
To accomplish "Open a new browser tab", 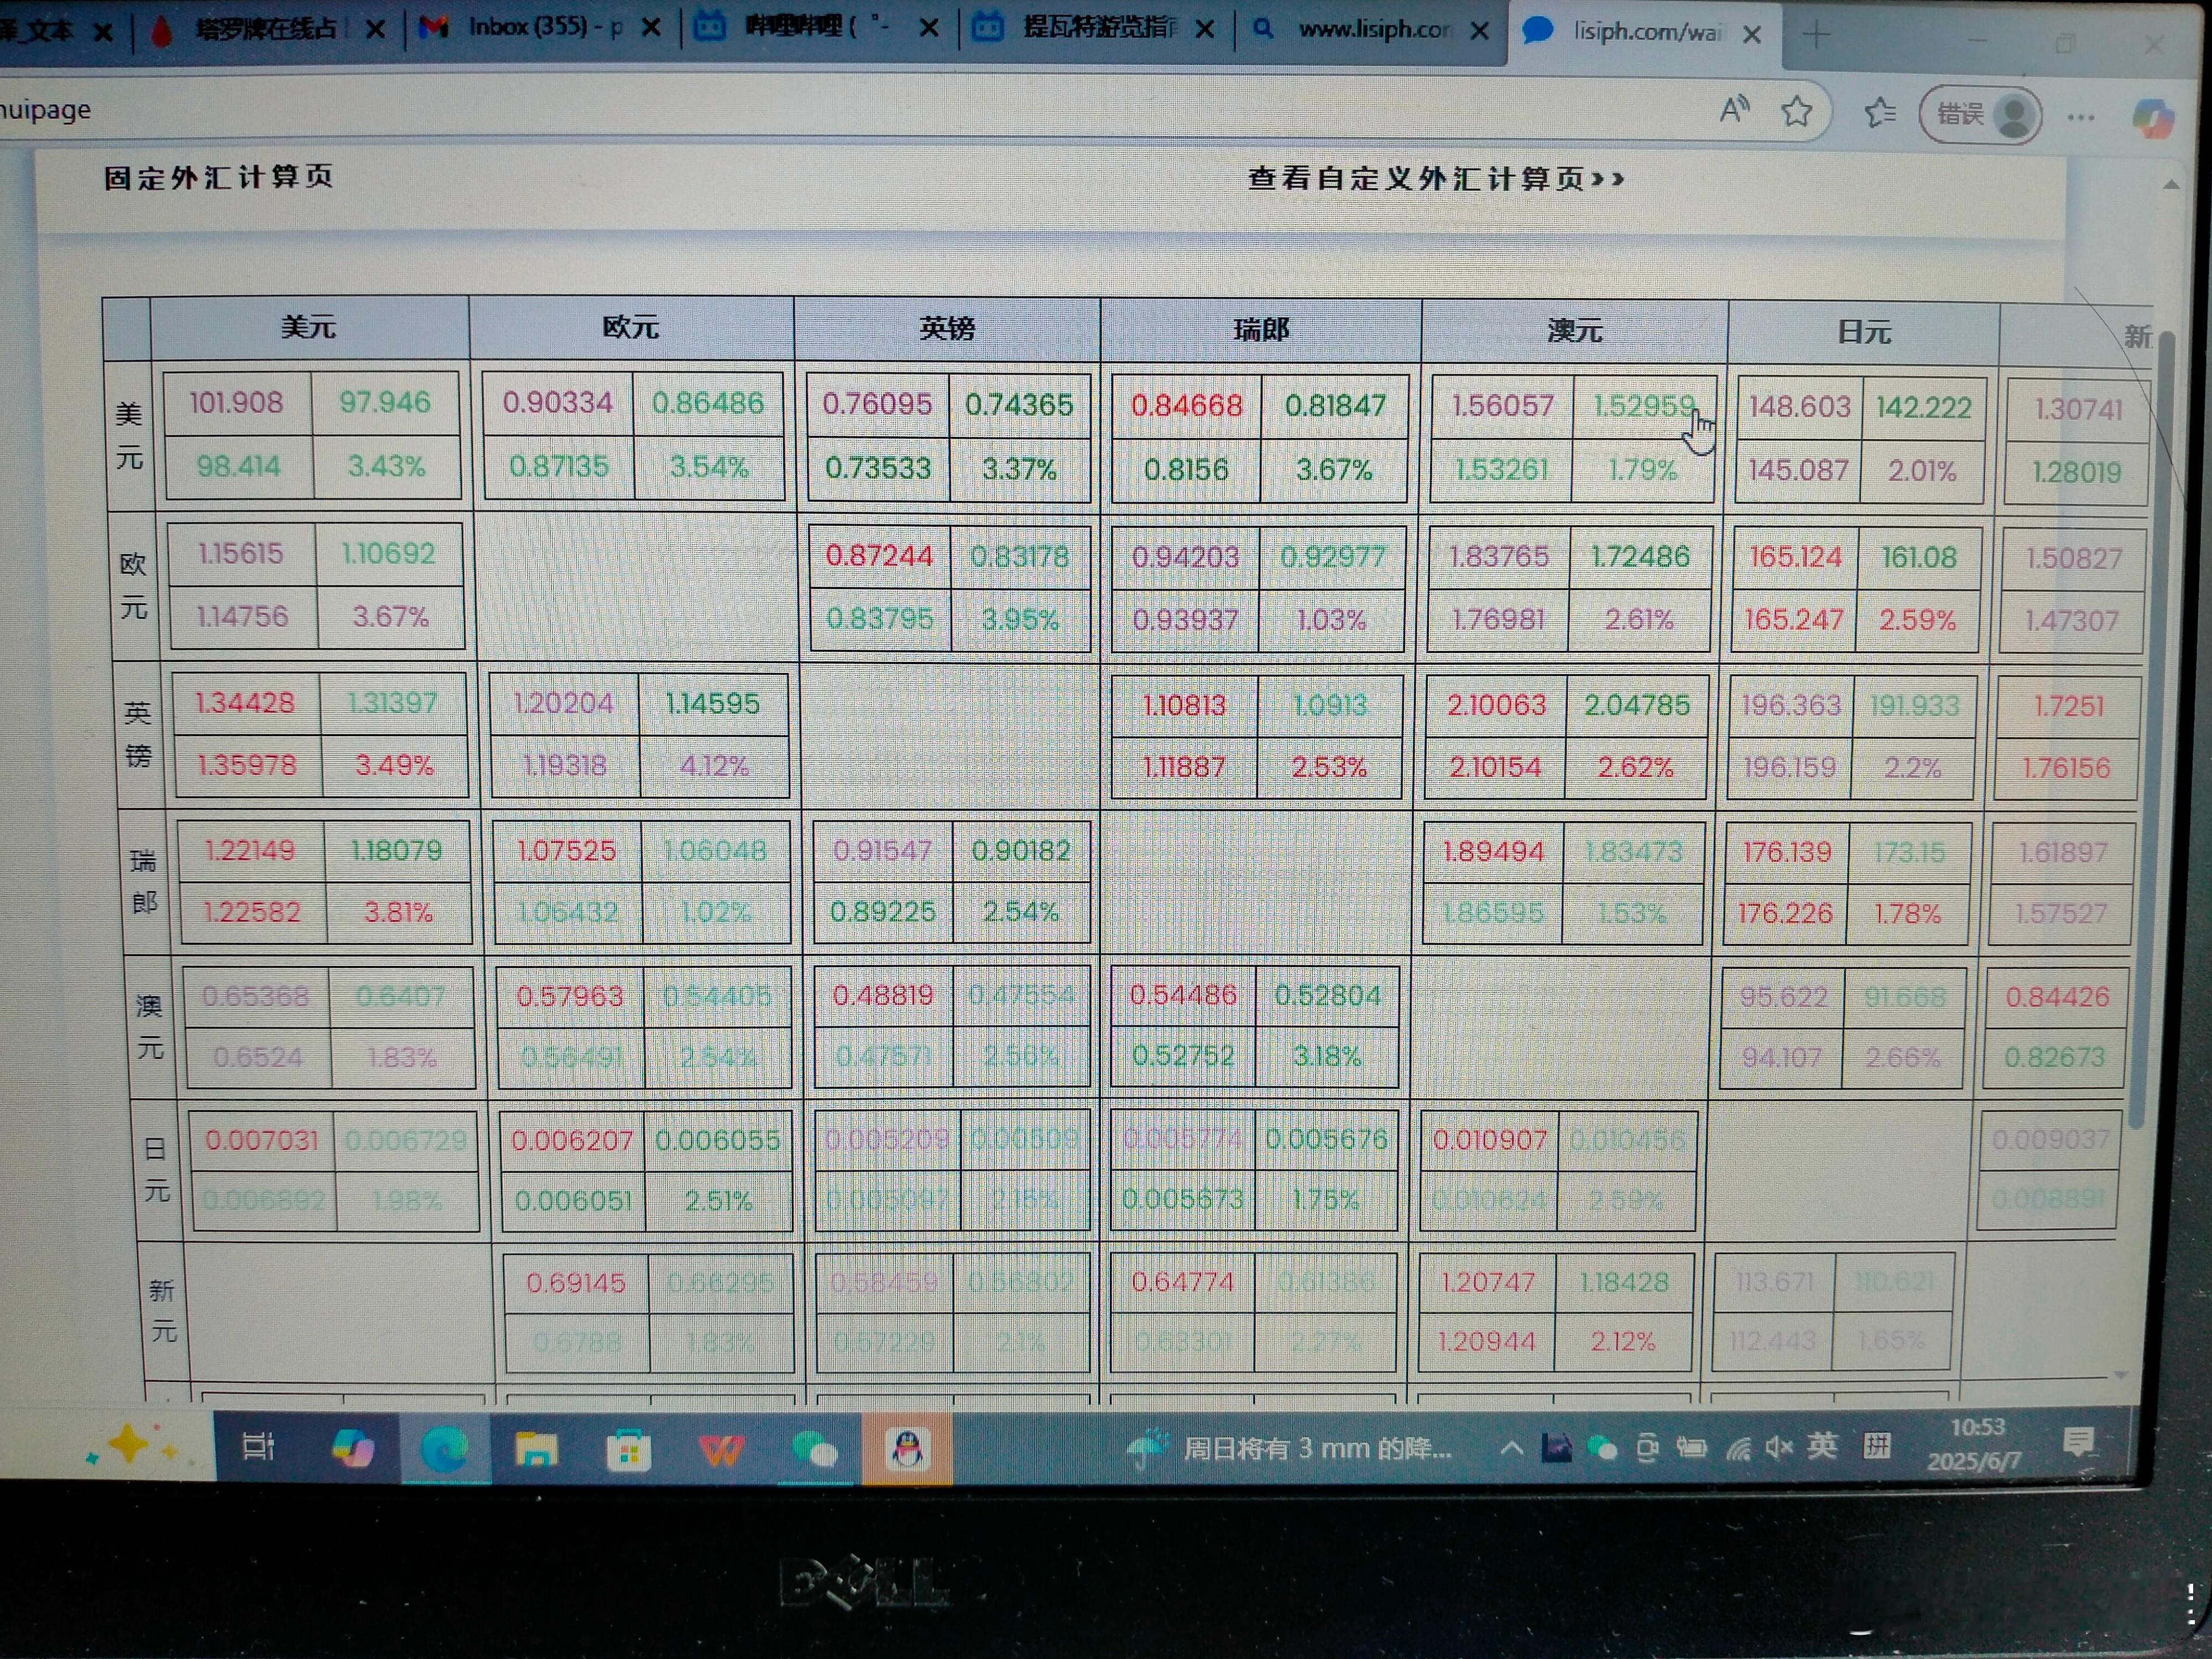I will click(x=1816, y=35).
